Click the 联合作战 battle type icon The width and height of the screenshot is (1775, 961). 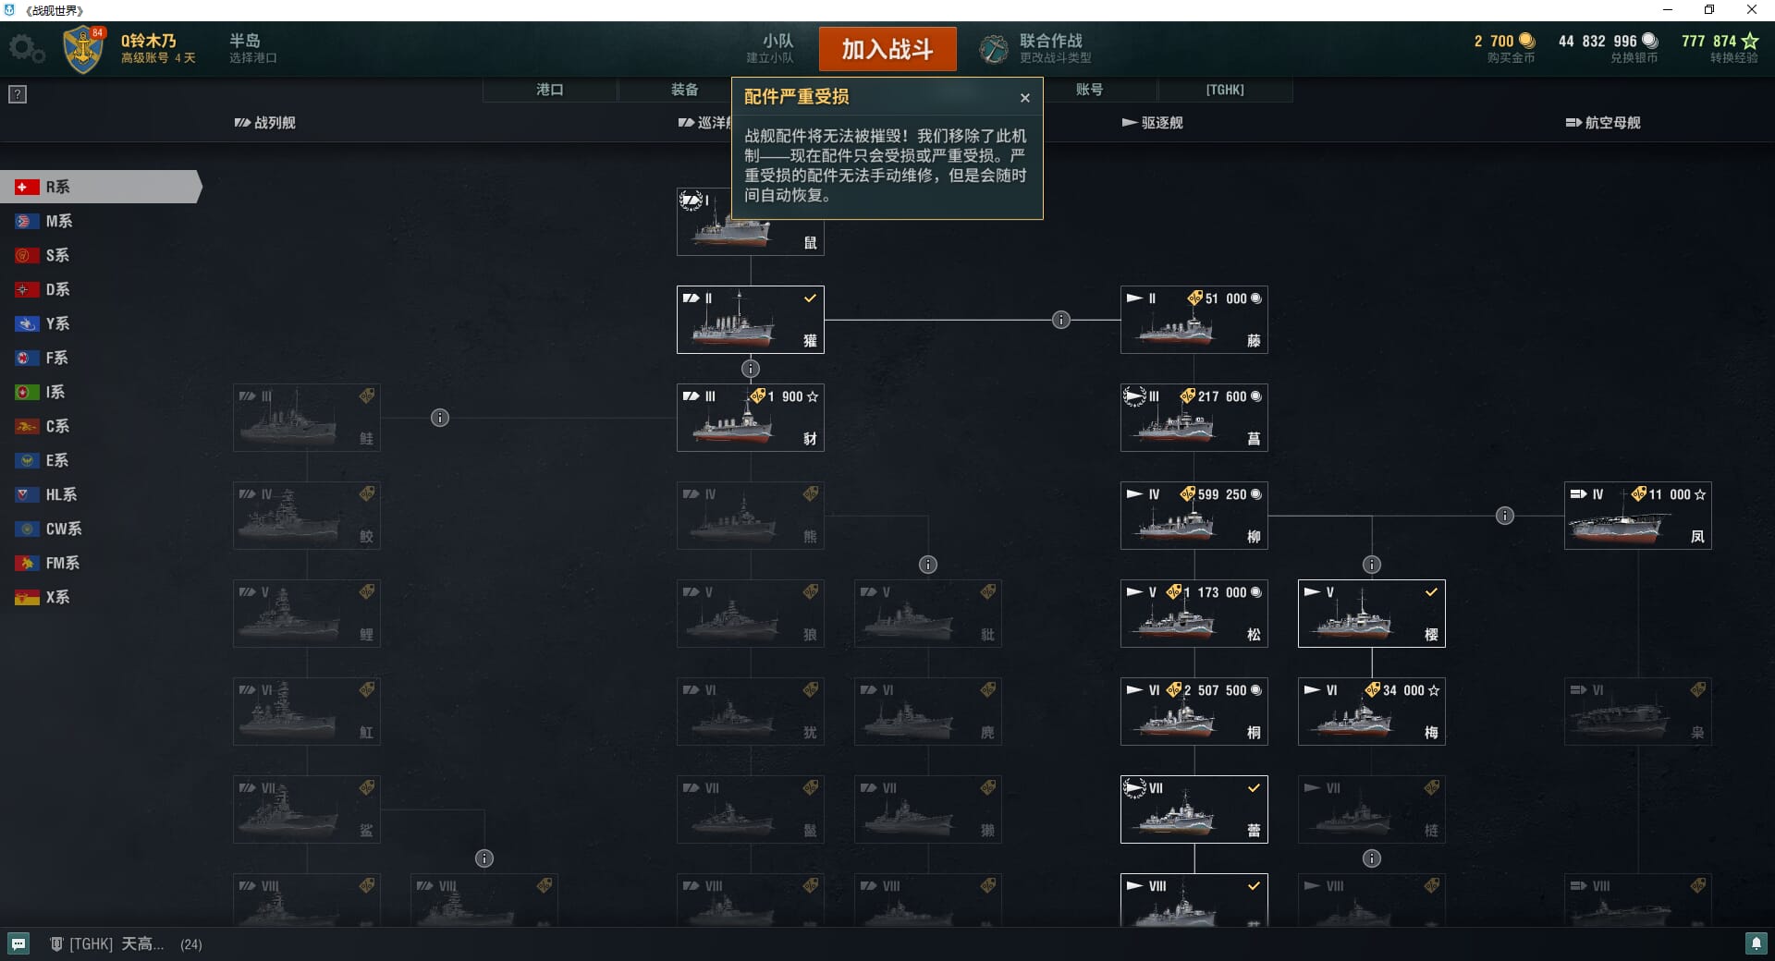[x=994, y=48]
